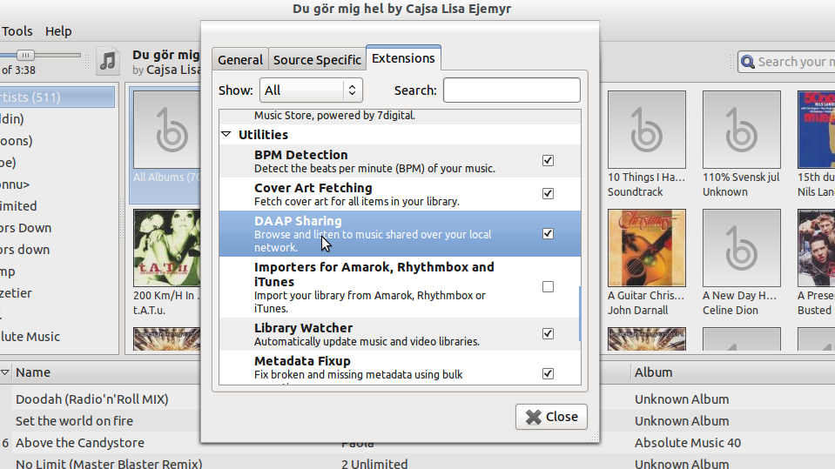Open the Help menu
835x469 pixels.
[58, 31]
